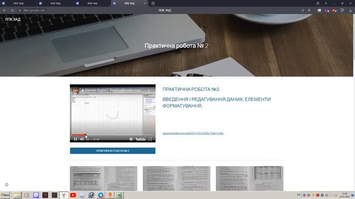Follow the youtube.com watch link
Screen dimensions: 355x199
193,133
